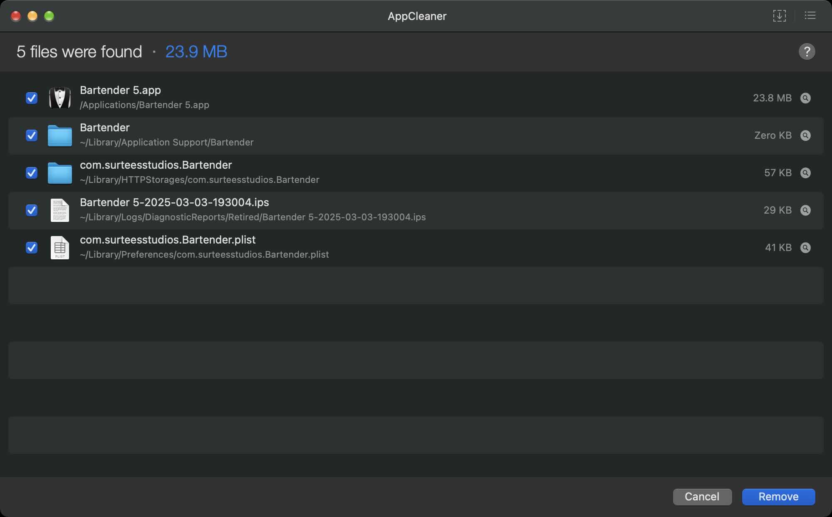The image size is (832, 517).
Task: Reveal the HTTPStorages folder with its magnifier icon
Action: coord(806,173)
